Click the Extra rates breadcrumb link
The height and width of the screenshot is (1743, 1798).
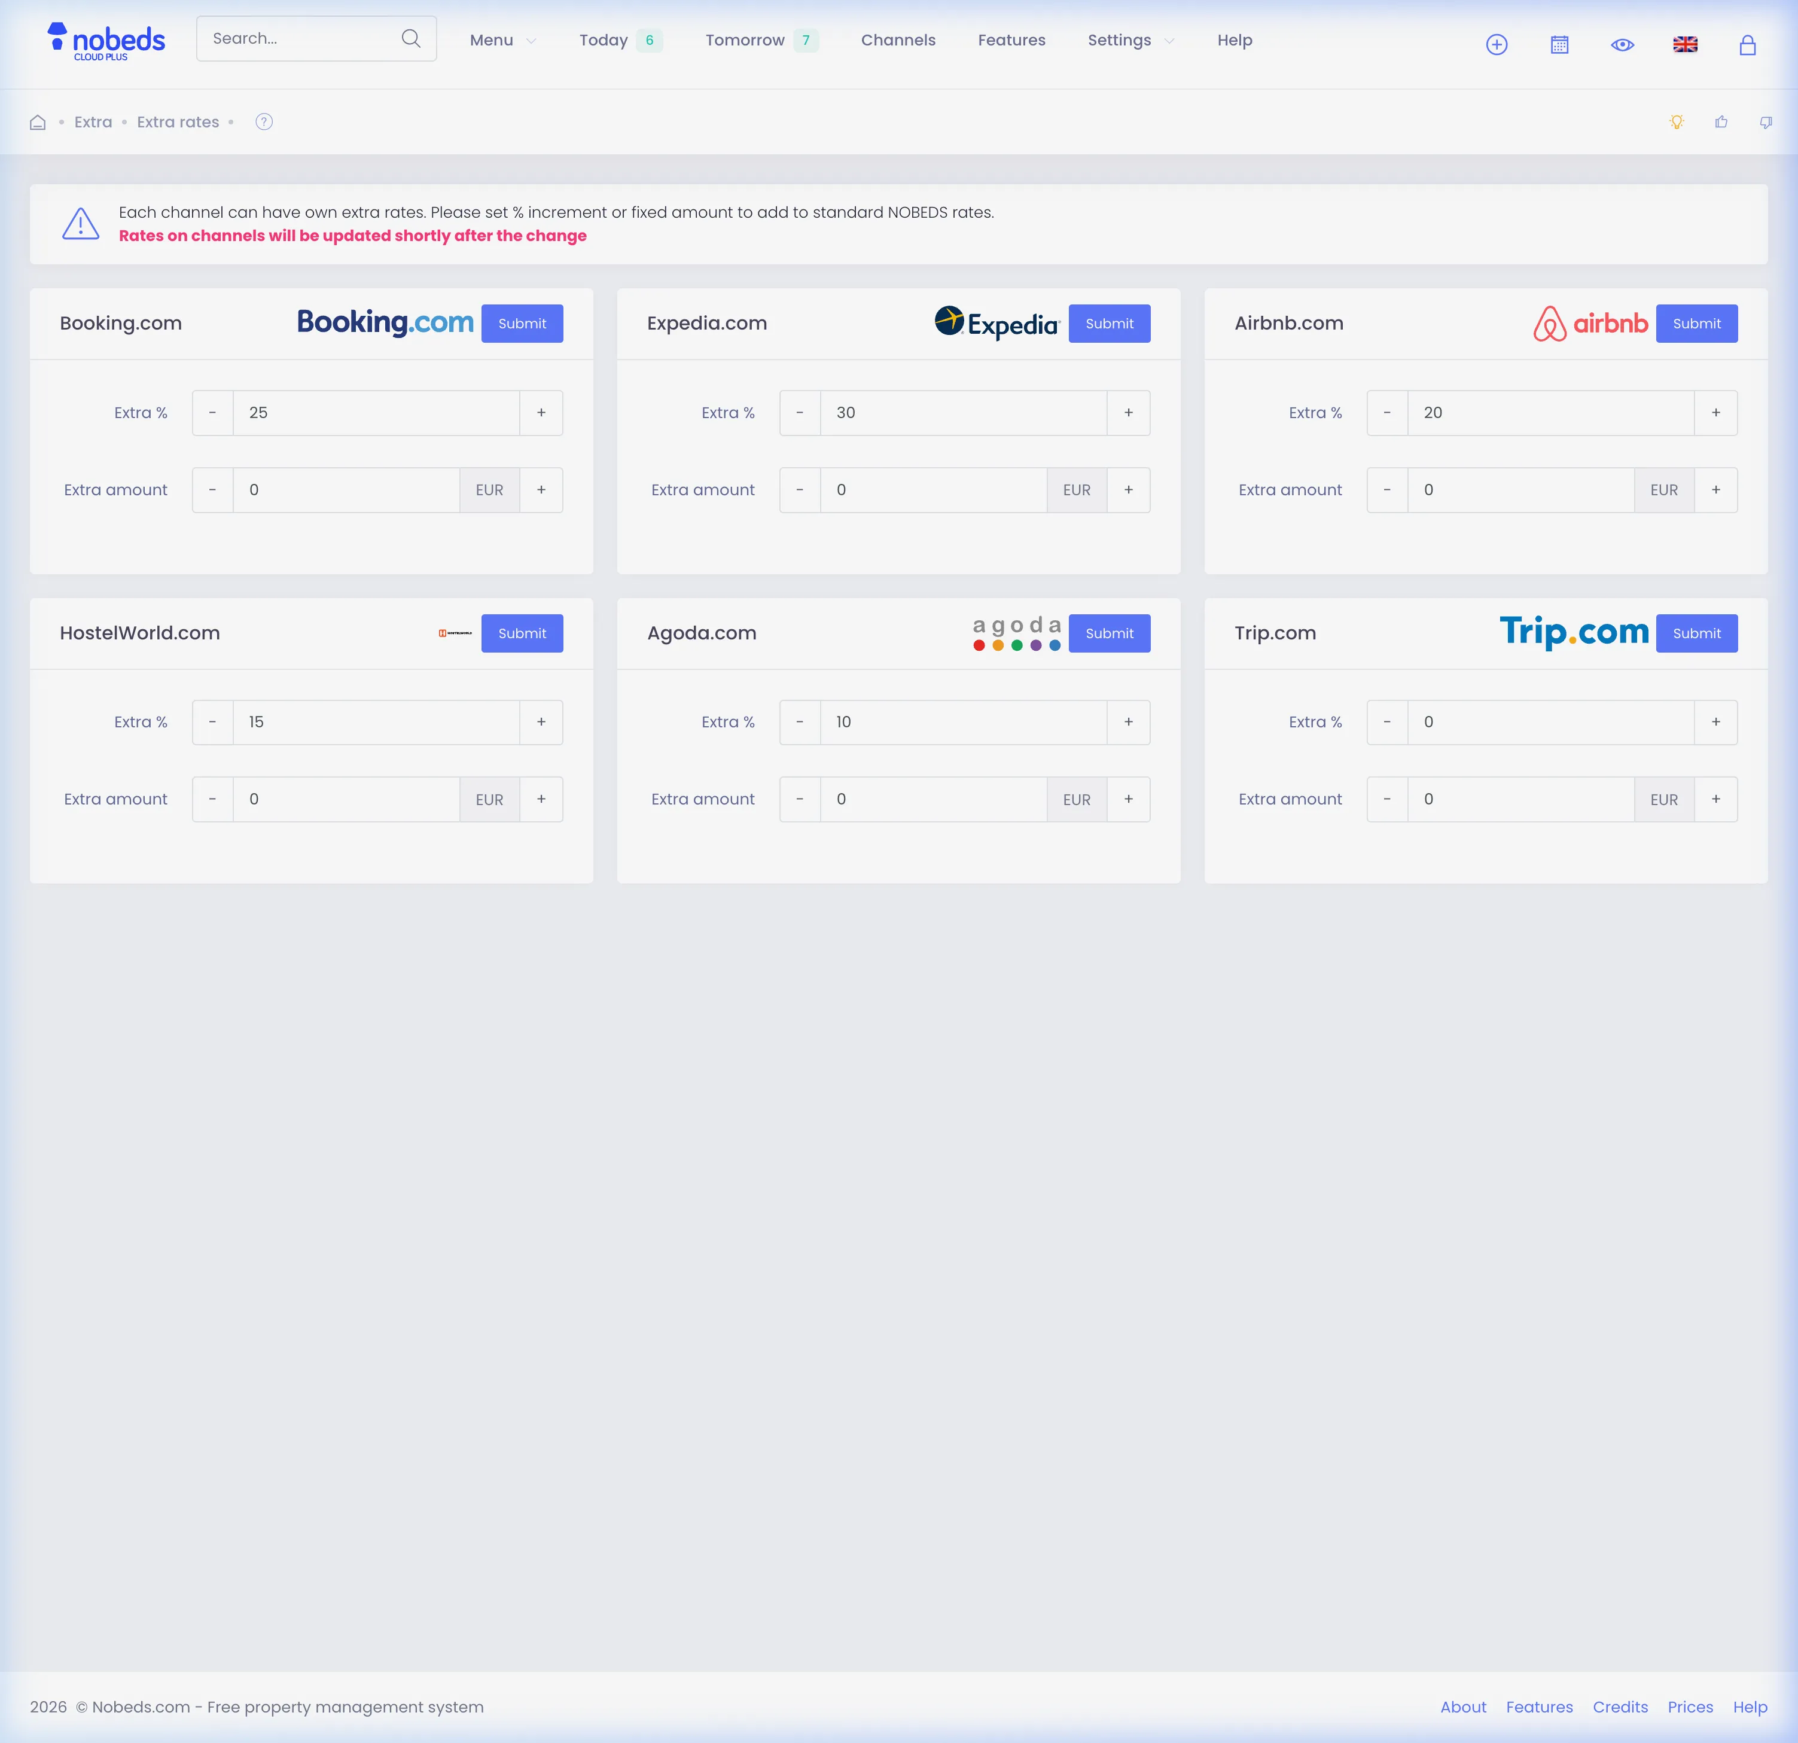tap(178, 122)
